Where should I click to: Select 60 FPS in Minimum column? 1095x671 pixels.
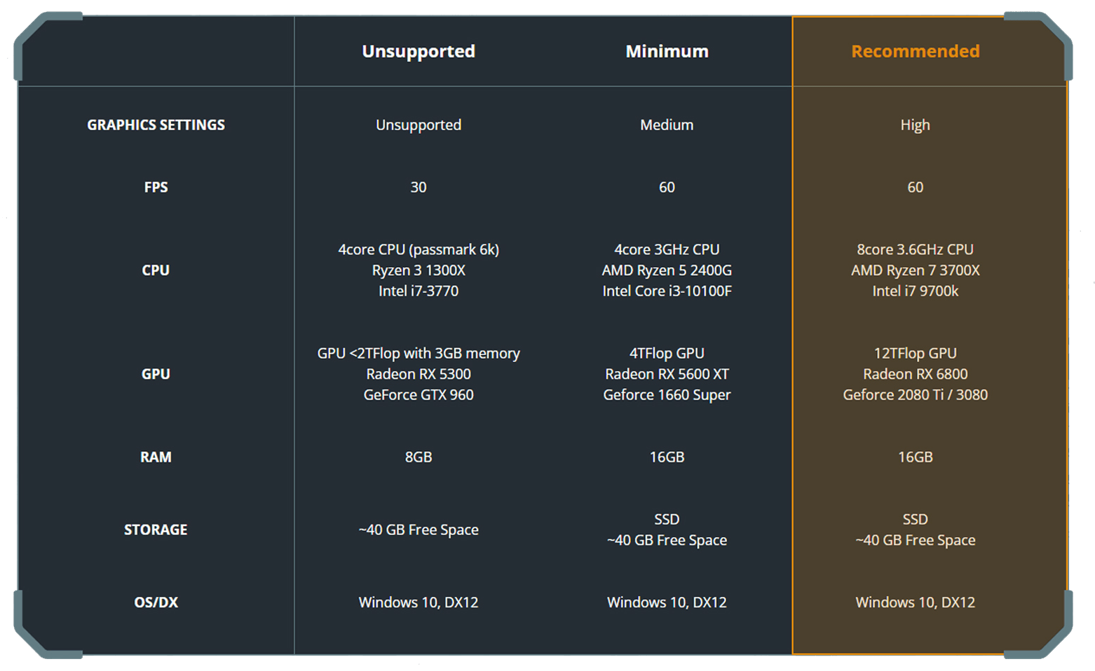(x=667, y=187)
